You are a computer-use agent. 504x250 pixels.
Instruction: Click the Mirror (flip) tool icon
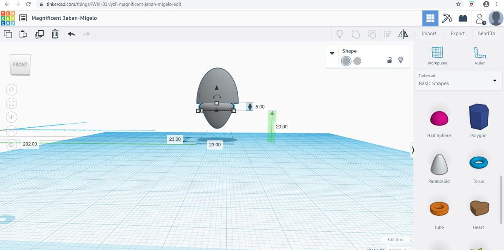pos(403,34)
